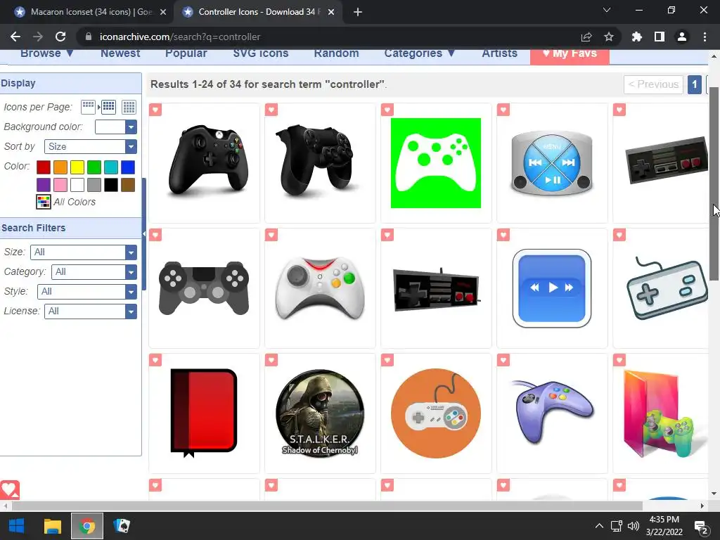720x540 pixels.
Task: Open the Random icons page
Action: click(x=337, y=53)
